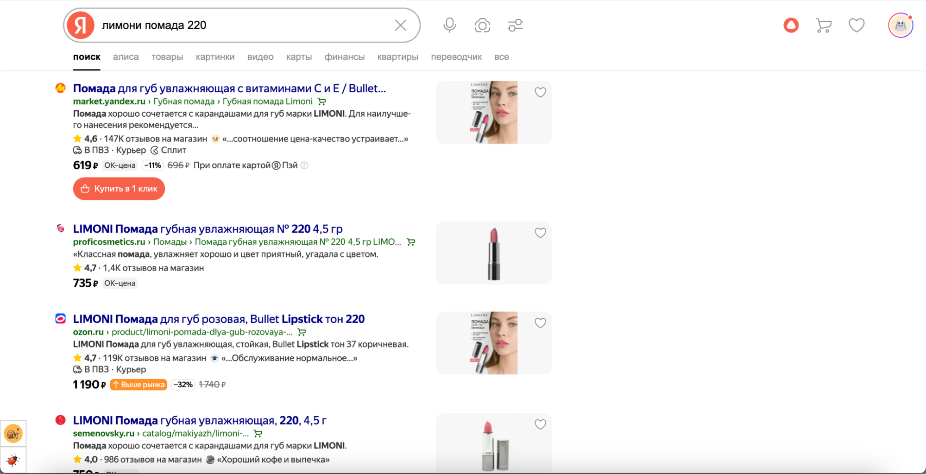Open the shopping cart icon
Image resolution: width=926 pixels, height=474 pixels.
824,25
